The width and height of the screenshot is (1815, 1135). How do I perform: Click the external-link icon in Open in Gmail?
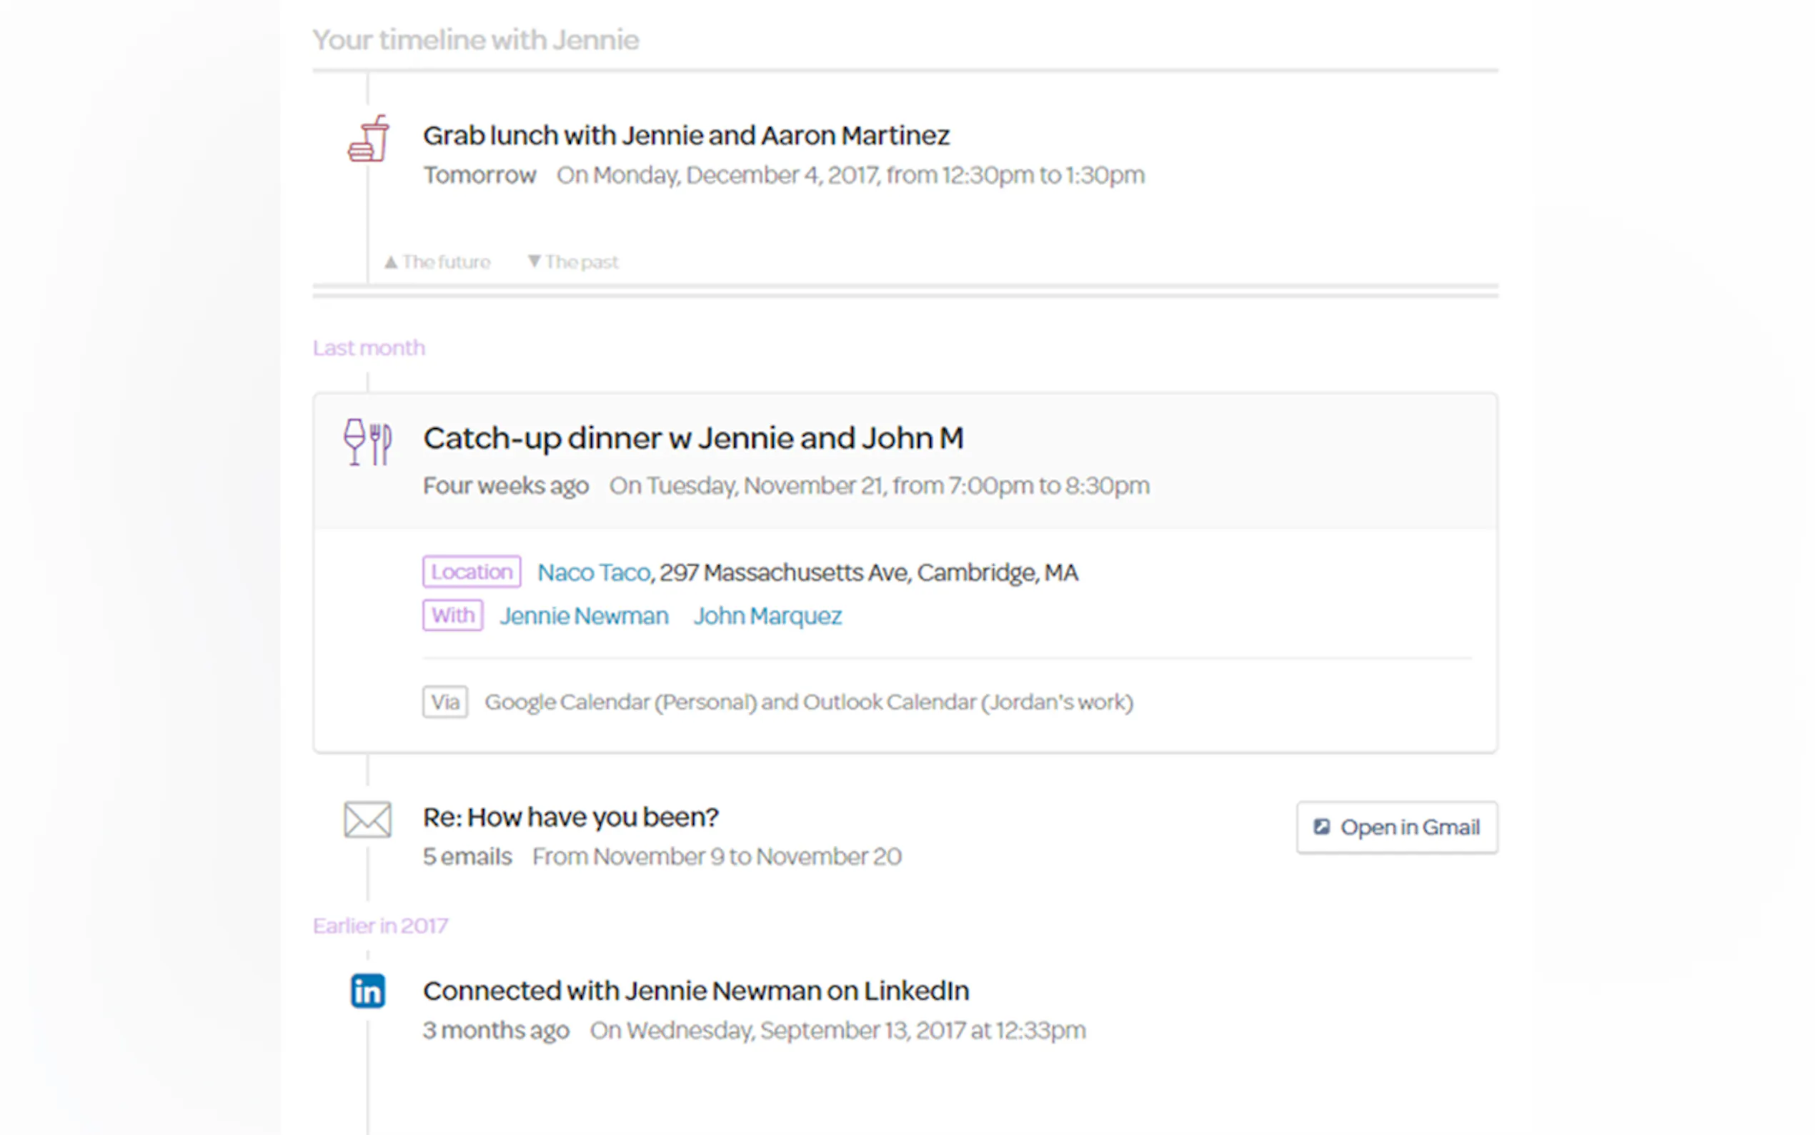pos(1321,826)
